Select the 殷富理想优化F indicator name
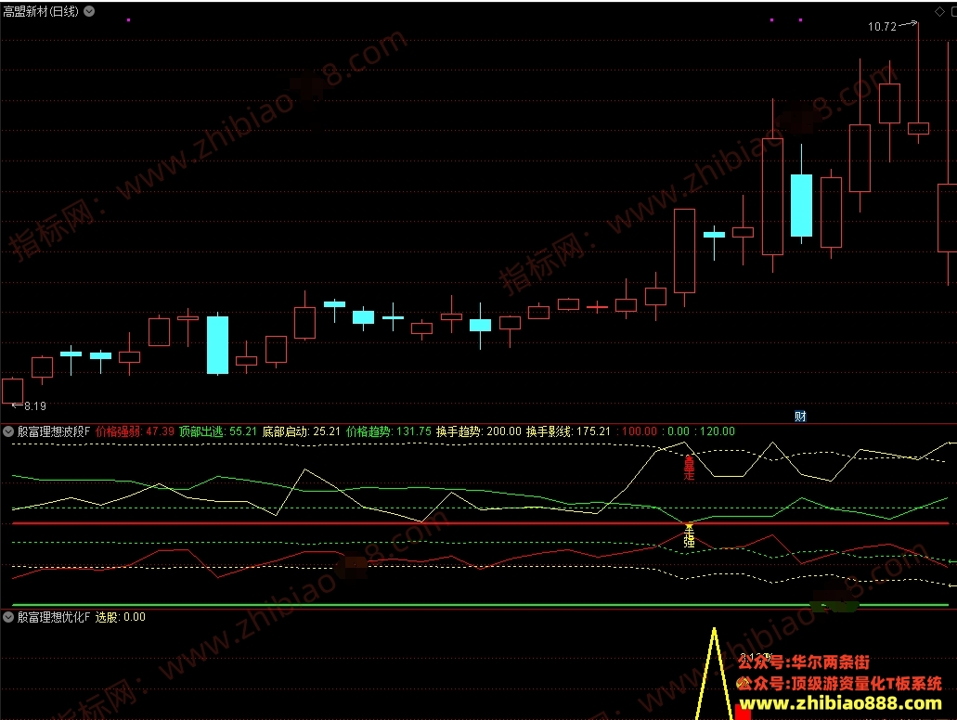The image size is (957, 720). click(54, 617)
